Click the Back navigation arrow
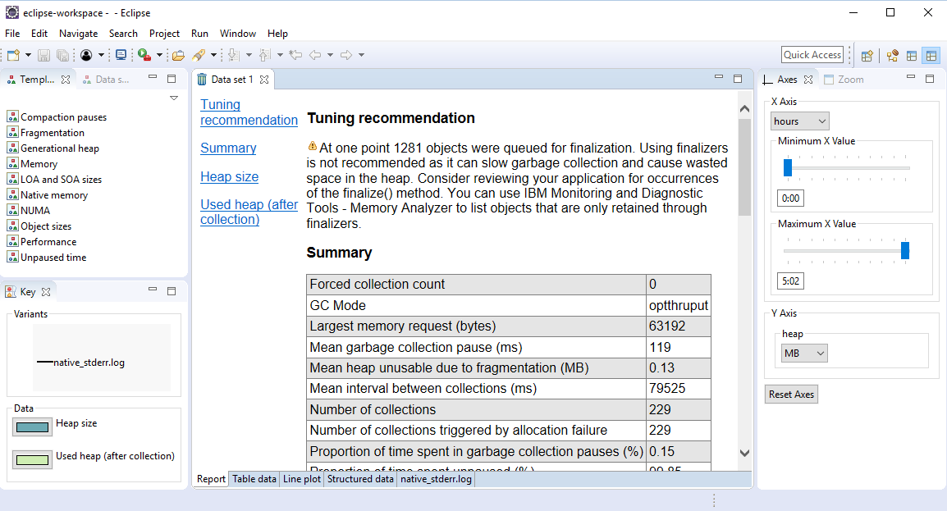Screen dimensions: 947x511 (x=315, y=56)
